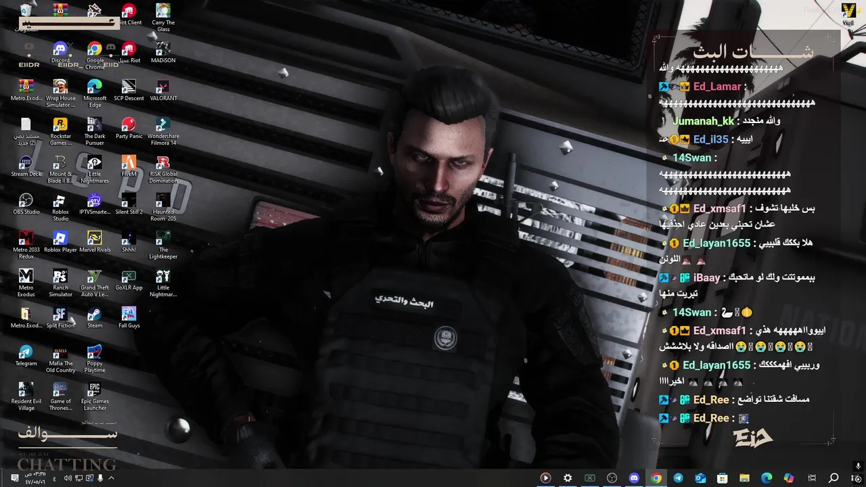Open the OBS Studio desktop shortcut
866x487 pixels.
pos(26,204)
